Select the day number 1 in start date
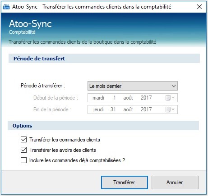Screen dimensions: 208x196 coord(115,98)
